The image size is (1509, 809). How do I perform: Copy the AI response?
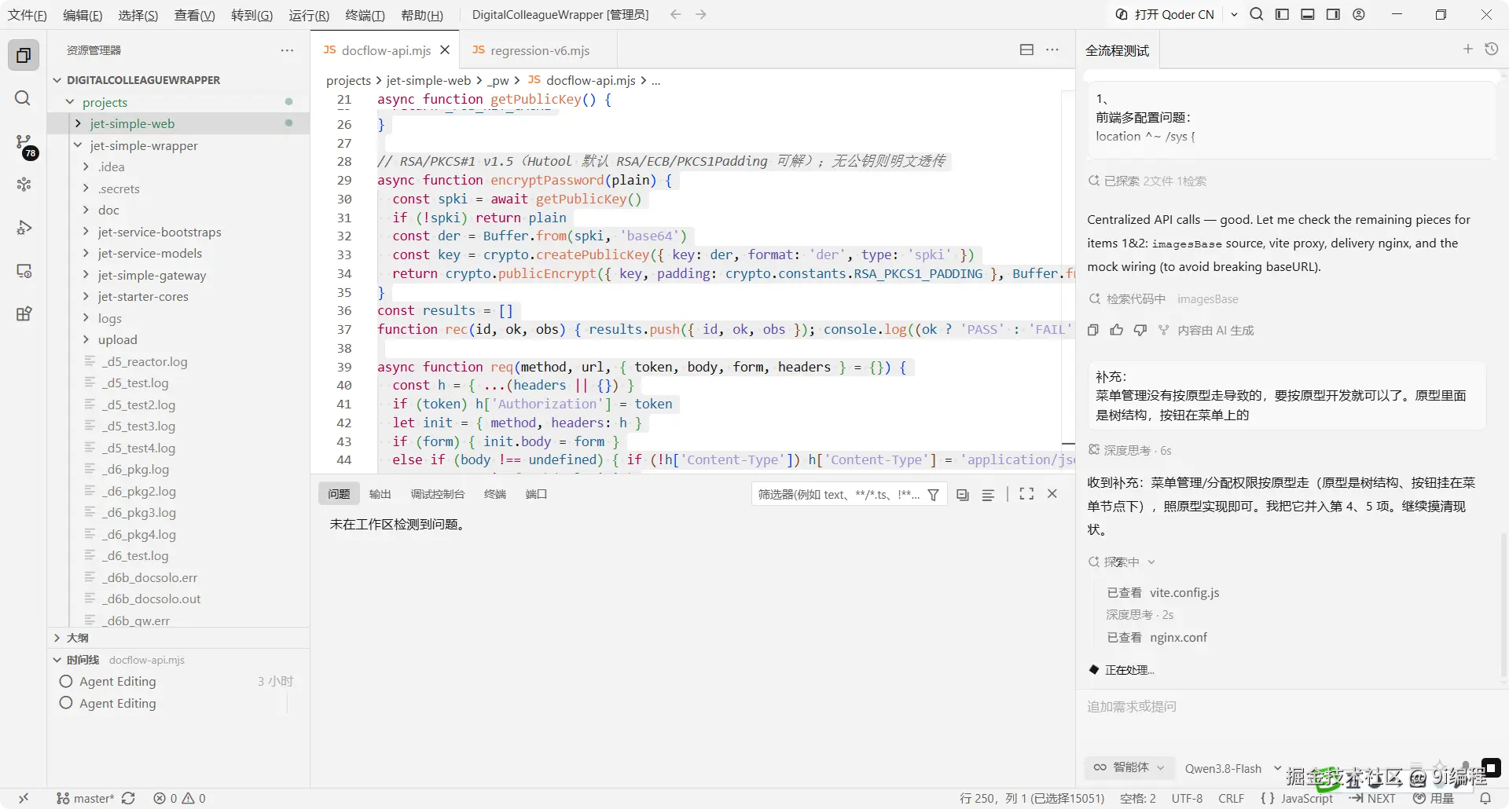(1093, 331)
